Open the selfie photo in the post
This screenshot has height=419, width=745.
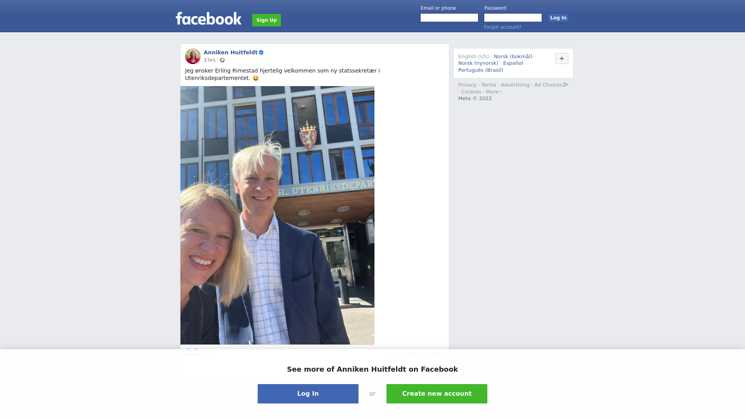[277, 215]
